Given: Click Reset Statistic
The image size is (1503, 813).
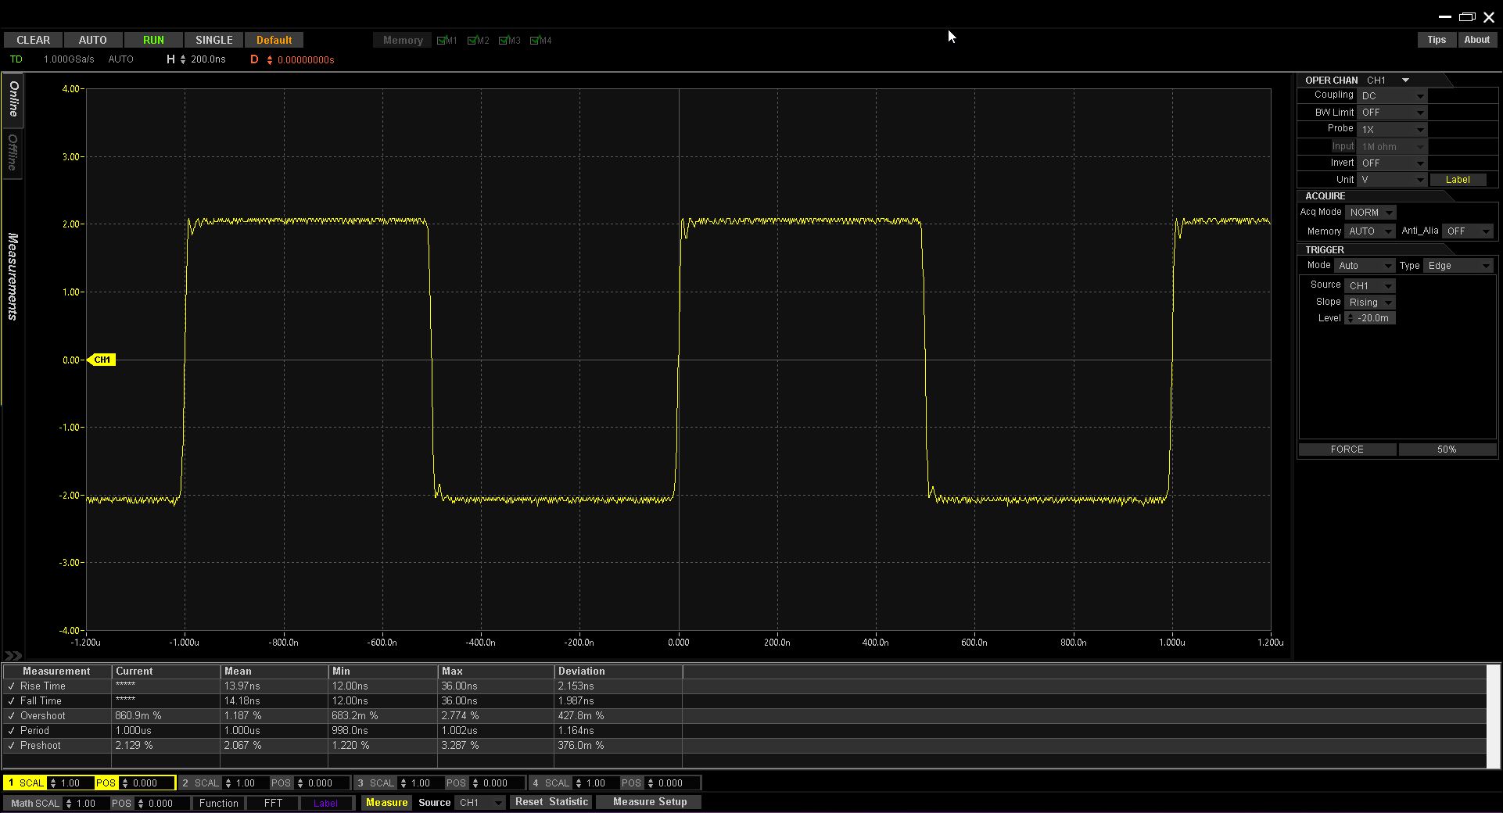Looking at the screenshot, I should coord(551,802).
